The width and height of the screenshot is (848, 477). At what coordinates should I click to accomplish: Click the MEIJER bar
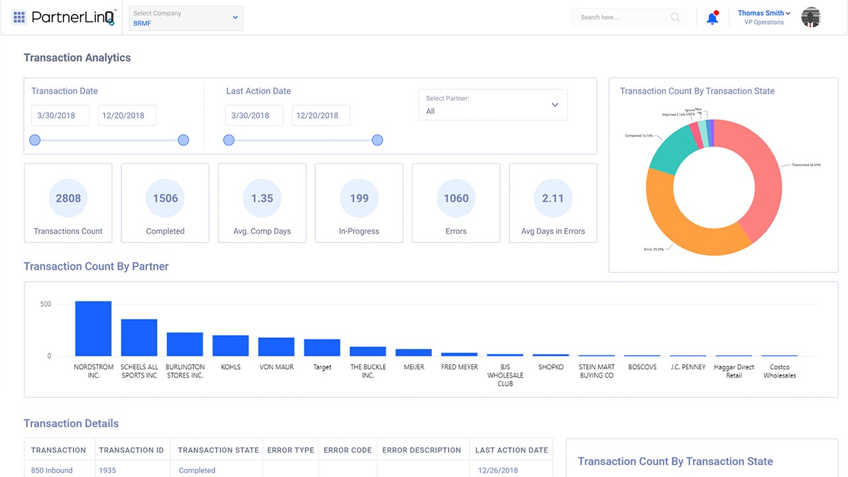[x=414, y=352]
